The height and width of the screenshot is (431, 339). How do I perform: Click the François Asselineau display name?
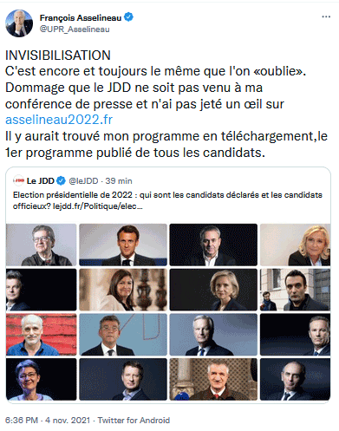(x=81, y=17)
